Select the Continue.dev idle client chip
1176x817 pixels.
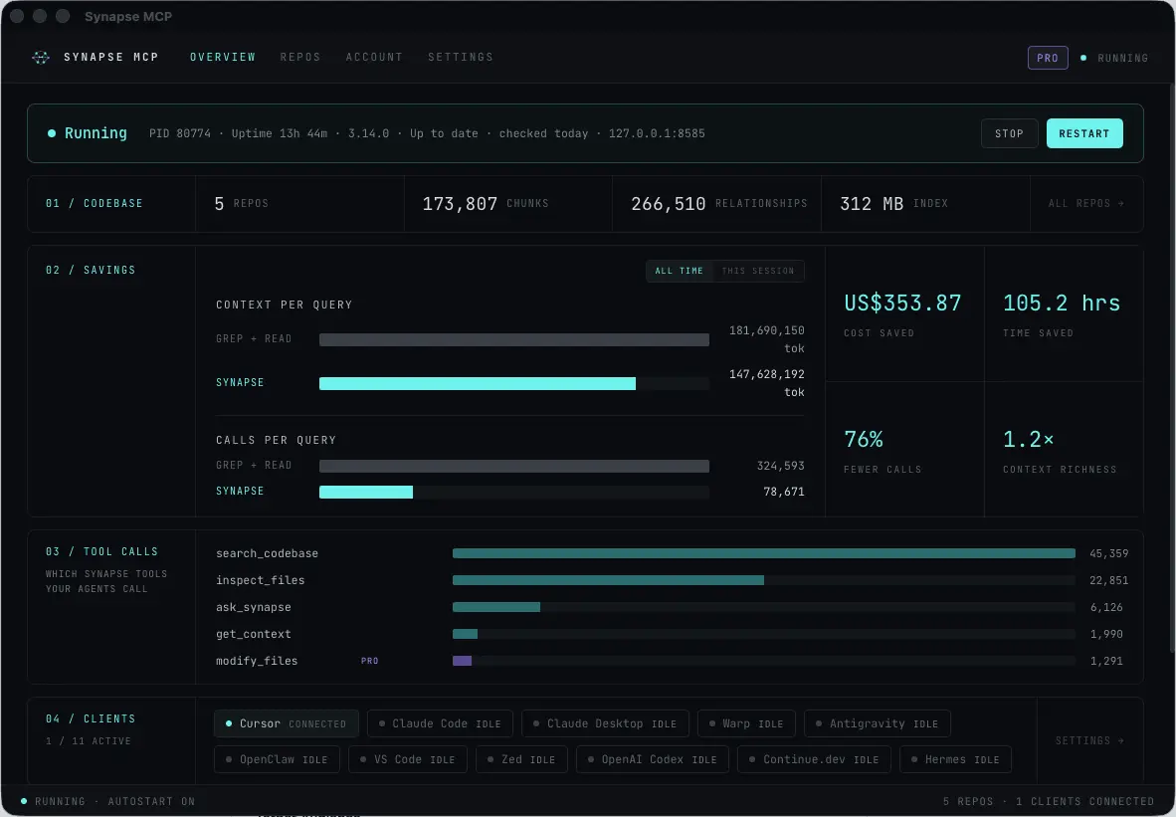[814, 760]
